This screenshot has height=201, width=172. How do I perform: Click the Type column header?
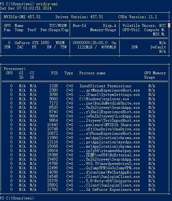pyautogui.click(x=68, y=73)
